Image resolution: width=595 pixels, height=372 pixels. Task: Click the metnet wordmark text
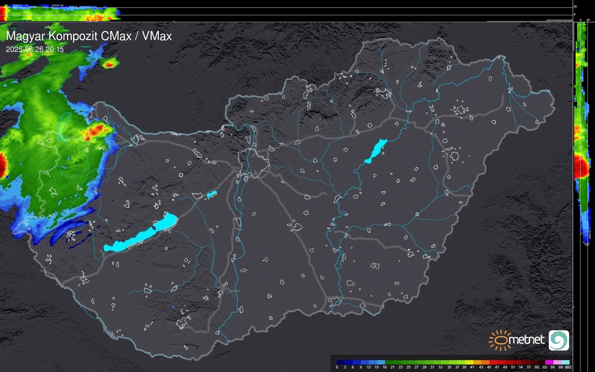[x=526, y=340]
